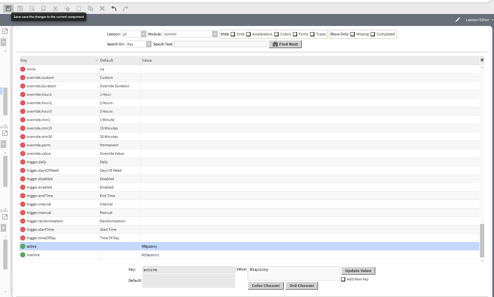Click the pencil icon beside Lexicon Editor
Screen dimensions: 494x297
pyautogui.click(x=458, y=20)
